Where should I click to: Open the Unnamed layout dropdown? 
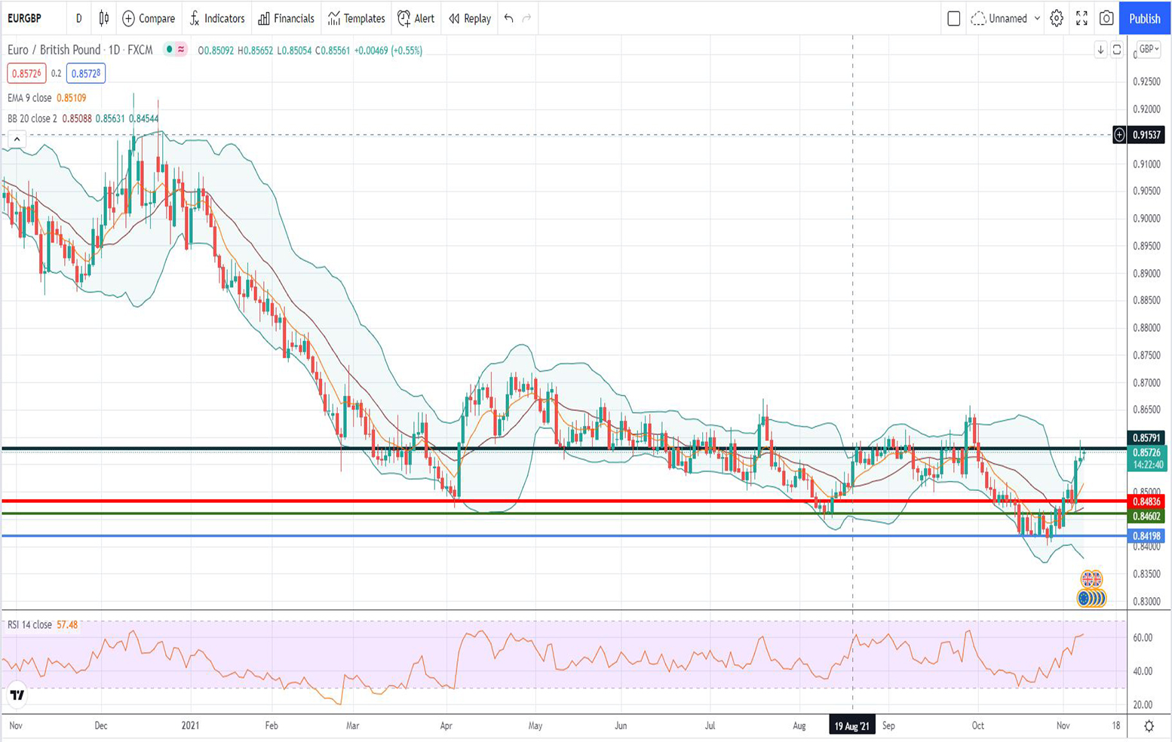coord(1007,18)
